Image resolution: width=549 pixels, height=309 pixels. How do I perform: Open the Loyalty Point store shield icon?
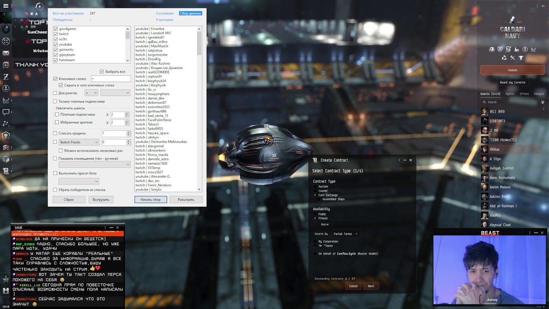coord(500,49)
